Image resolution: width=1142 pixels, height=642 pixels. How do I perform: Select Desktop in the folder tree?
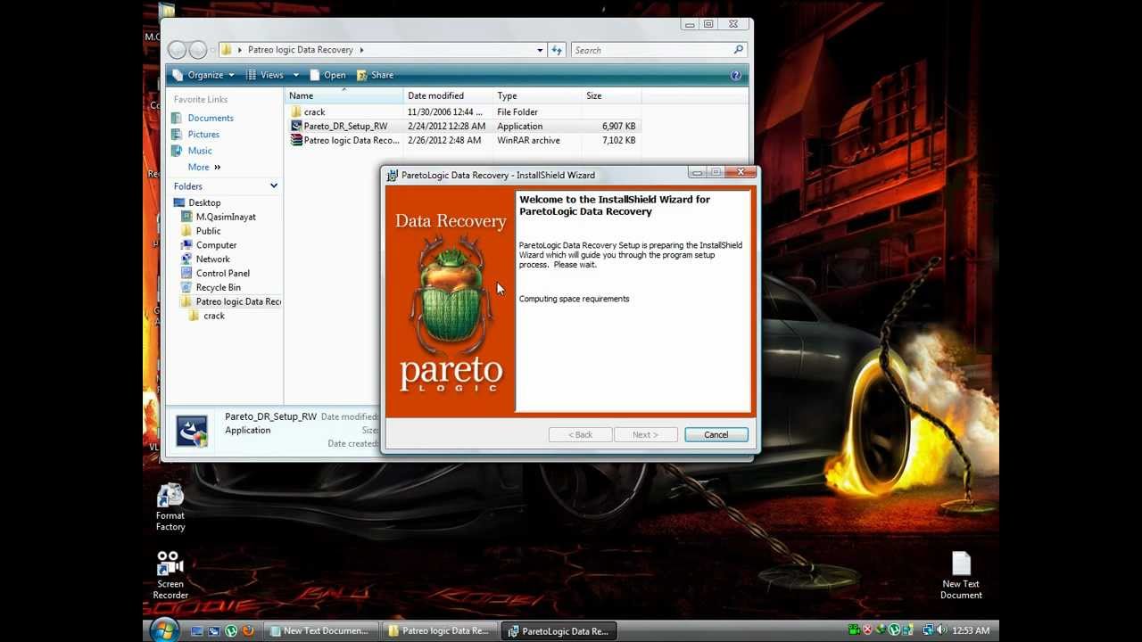pos(204,202)
